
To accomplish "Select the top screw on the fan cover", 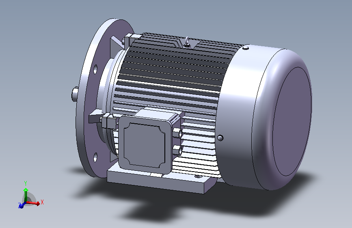I will 246,48.
